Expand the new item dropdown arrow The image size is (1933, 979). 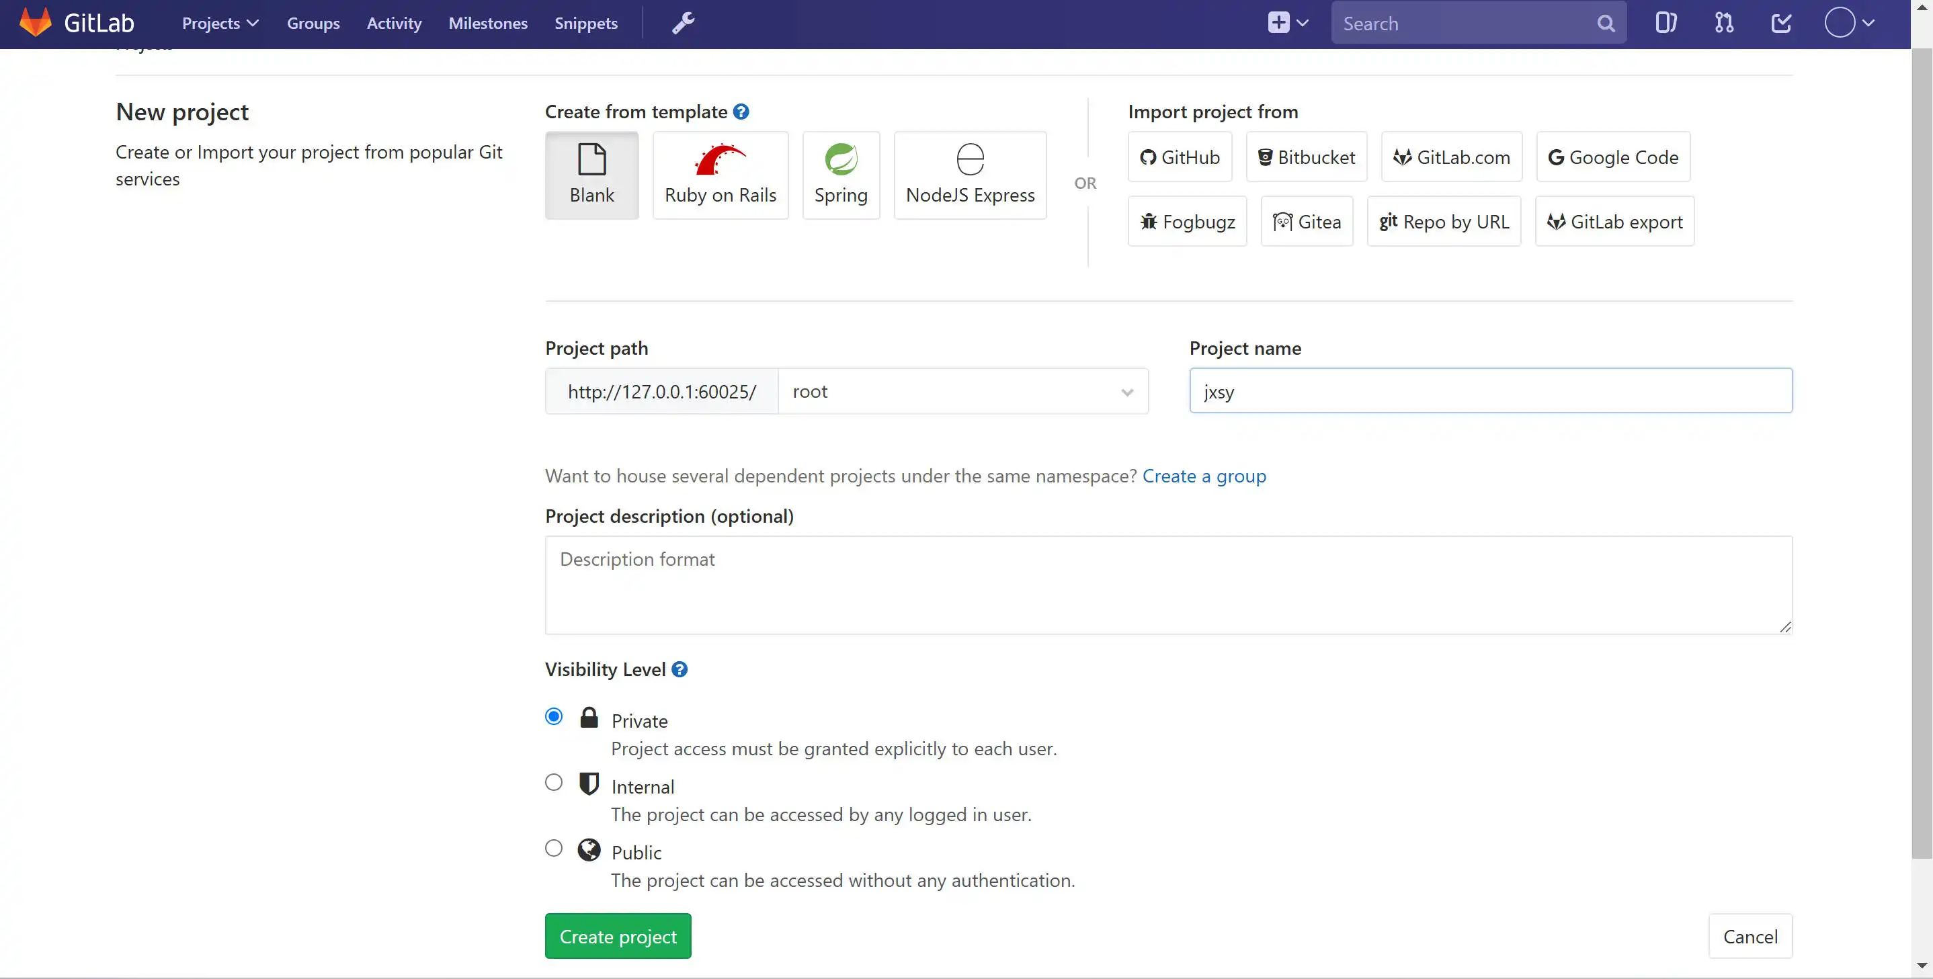pyautogui.click(x=1303, y=24)
